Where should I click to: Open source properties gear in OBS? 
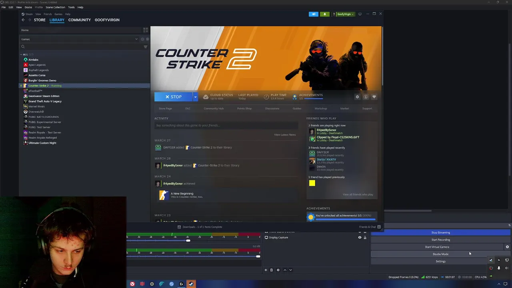(x=278, y=270)
